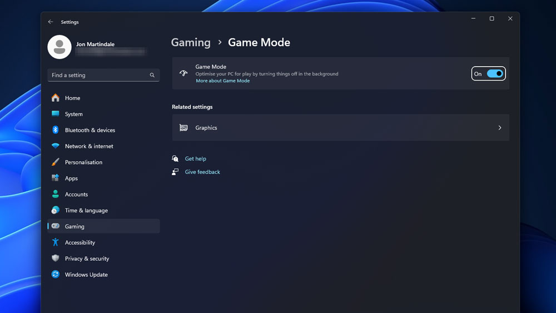Click the Accessibility figure icon
Image resolution: width=556 pixels, height=313 pixels.
(55, 242)
